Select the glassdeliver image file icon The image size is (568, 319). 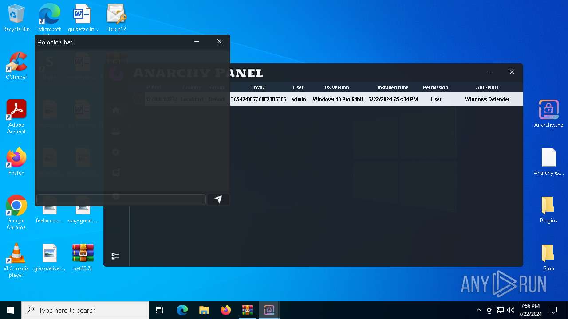tap(50, 257)
